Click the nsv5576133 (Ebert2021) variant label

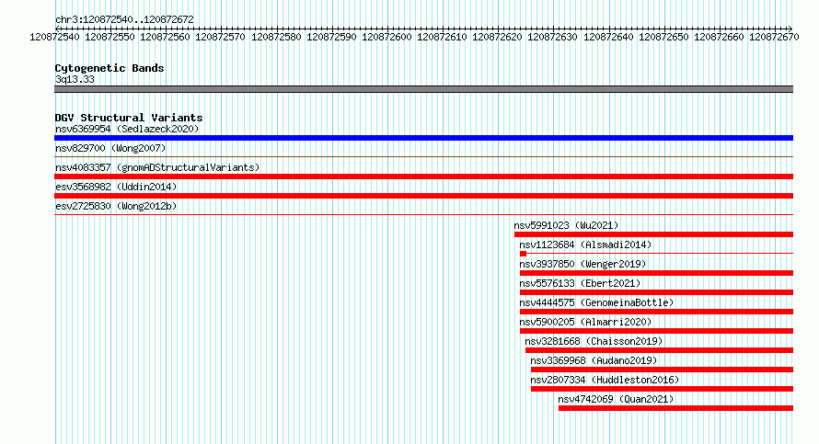point(580,283)
